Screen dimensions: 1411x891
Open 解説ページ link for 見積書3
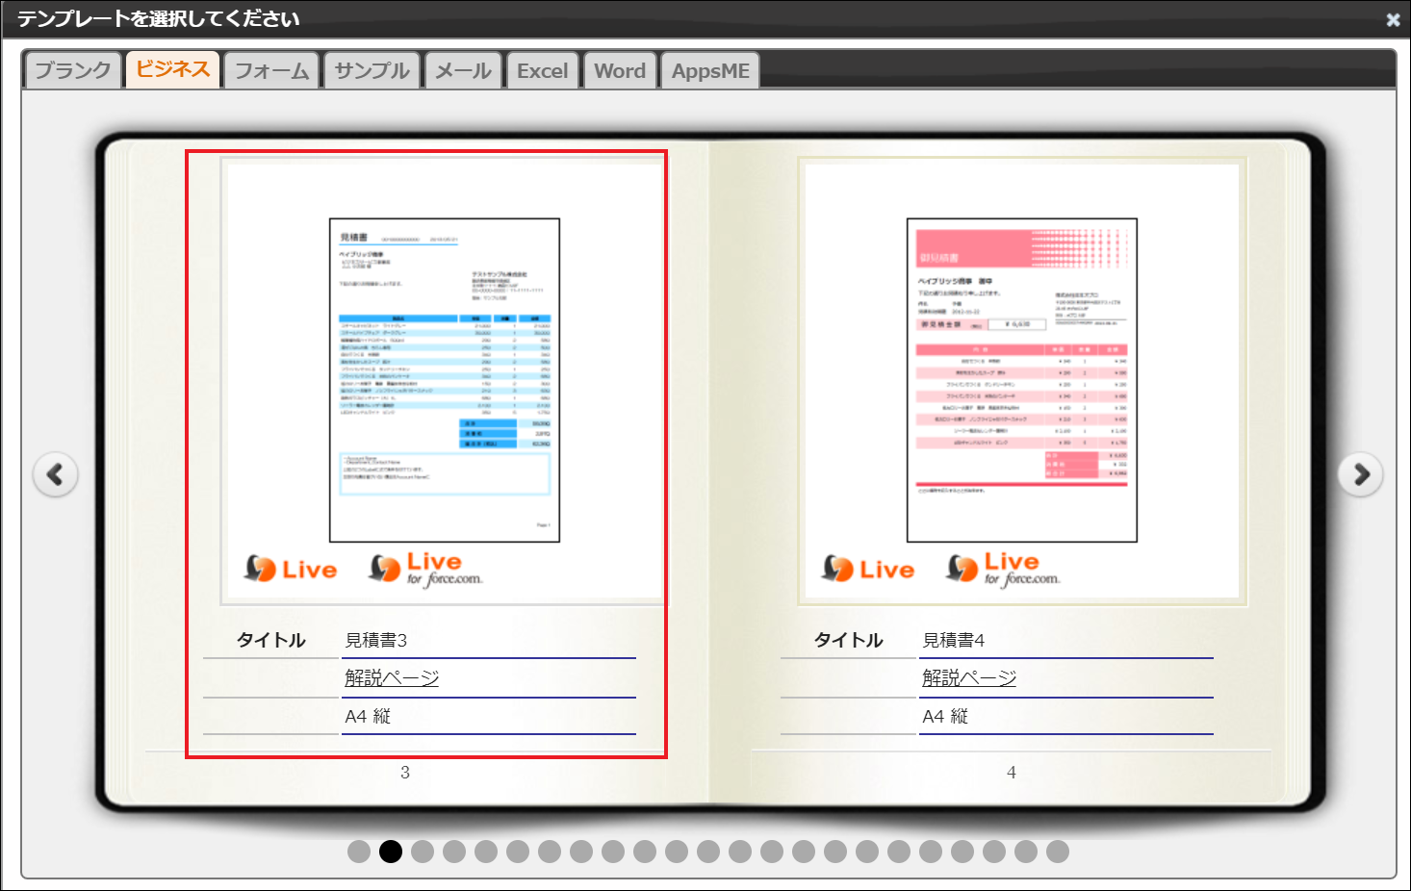[x=392, y=678]
